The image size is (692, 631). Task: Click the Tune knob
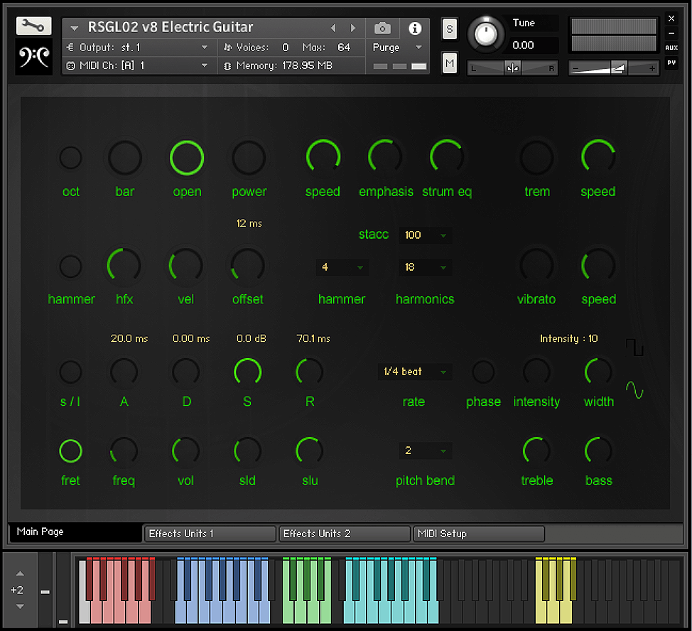(485, 34)
